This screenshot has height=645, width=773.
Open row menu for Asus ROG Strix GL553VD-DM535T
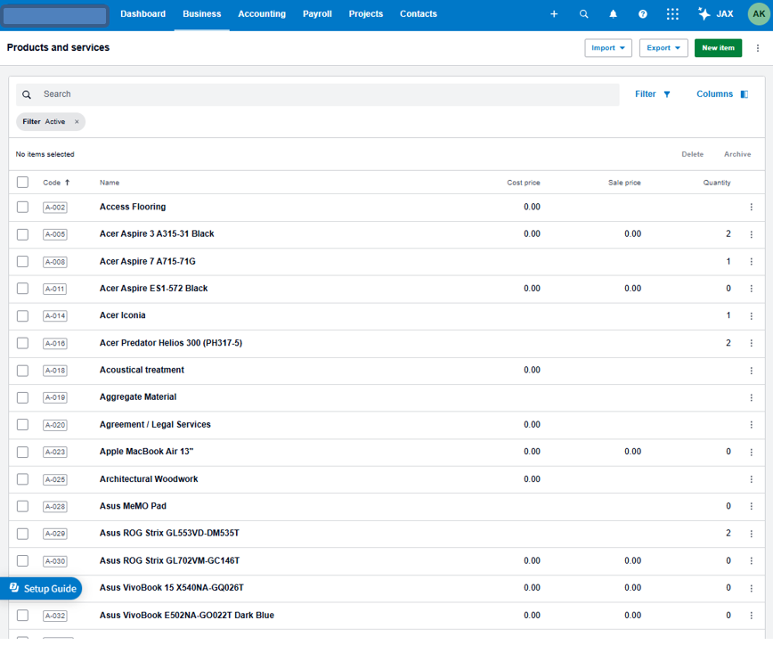(x=751, y=534)
